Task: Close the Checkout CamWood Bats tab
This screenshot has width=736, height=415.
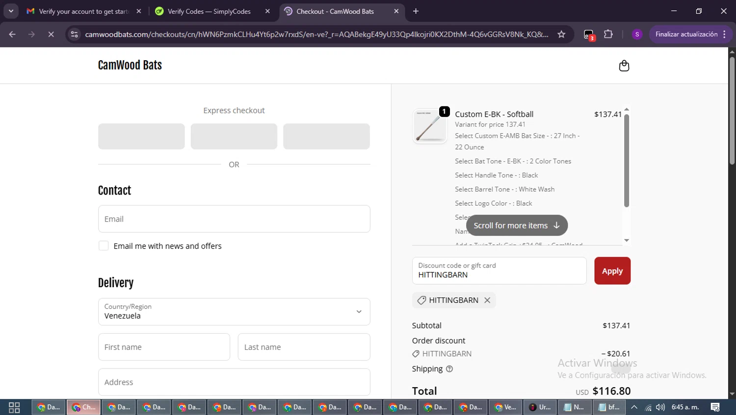Action: [x=396, y=11]
